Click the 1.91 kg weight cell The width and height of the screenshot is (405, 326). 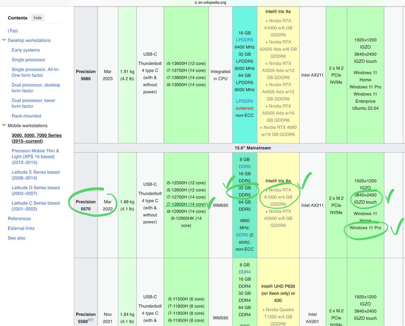(x=127, y=75)
